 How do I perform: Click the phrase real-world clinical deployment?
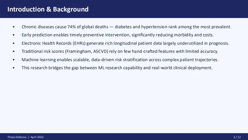pos(182,68)
